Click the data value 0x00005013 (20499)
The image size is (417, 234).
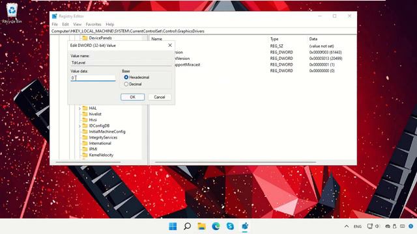tap(326, 58)
